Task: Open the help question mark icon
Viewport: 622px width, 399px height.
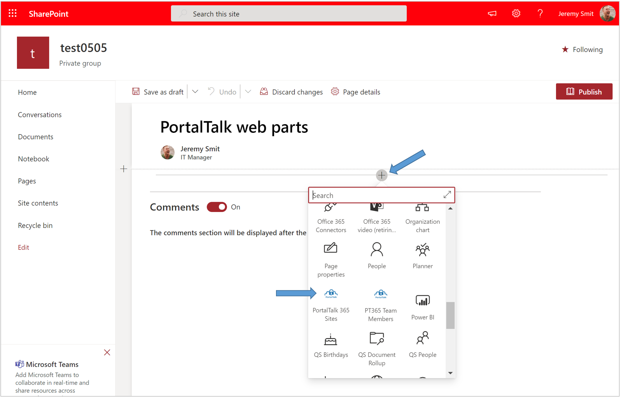Action: pyautogui.click(x=540, y=14)
